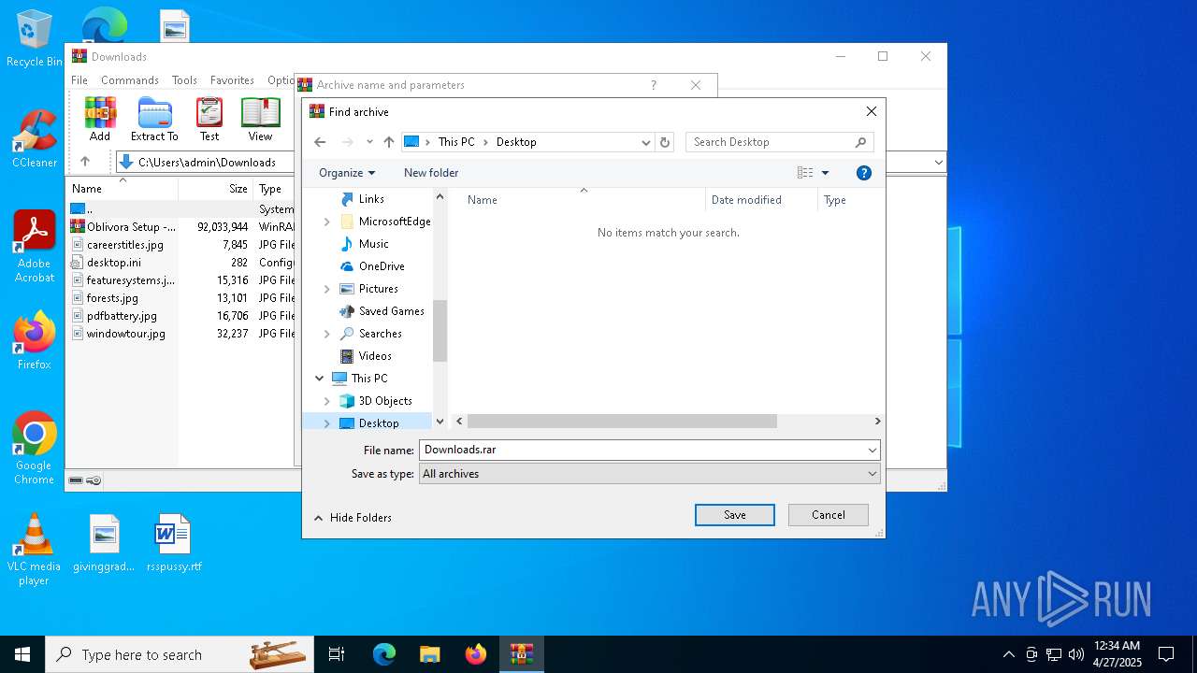Viewport: 1197px width, 673px height.
Task: Expand 3D Objects tree node
Action: click(x=326, y=401)
